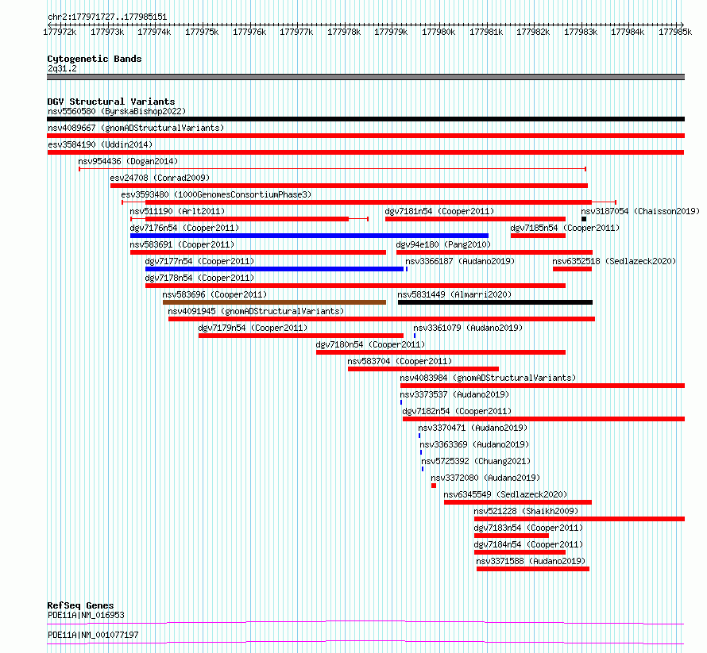707x653 pixels.
Task: Select dgv7180n54 (Cooper2011) label
Action: point(370,344)
